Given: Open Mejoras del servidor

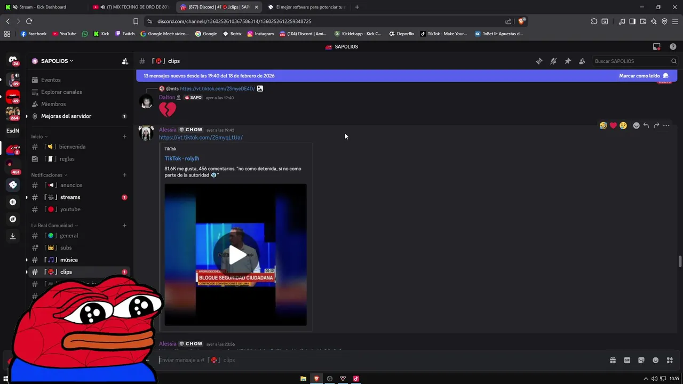Looking at the screenshot, I should (x=79, y=116).
